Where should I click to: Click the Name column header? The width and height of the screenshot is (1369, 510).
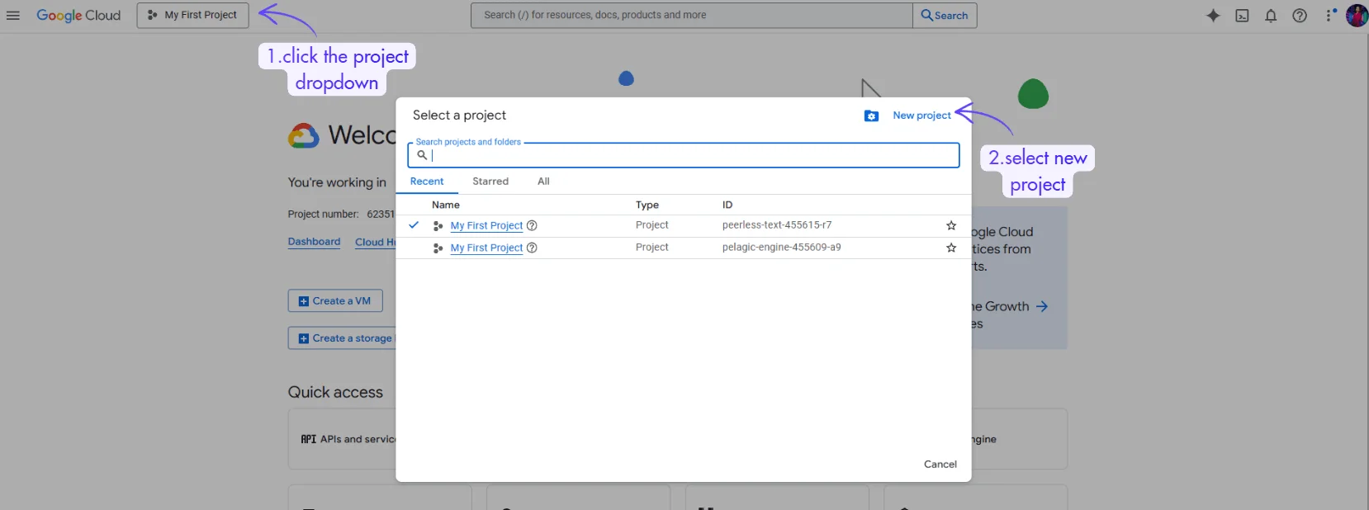[x=446, y=205]
